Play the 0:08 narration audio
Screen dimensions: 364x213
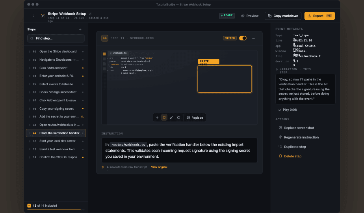288,110
